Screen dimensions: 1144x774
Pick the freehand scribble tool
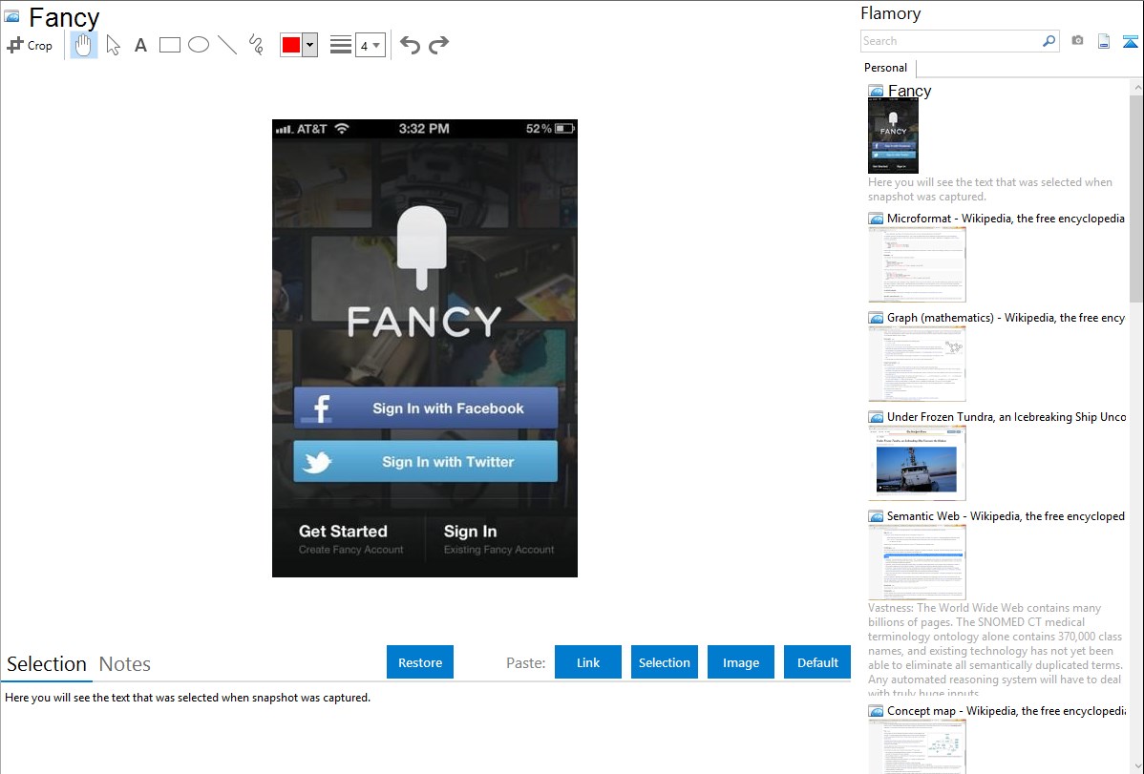(256, 45)
